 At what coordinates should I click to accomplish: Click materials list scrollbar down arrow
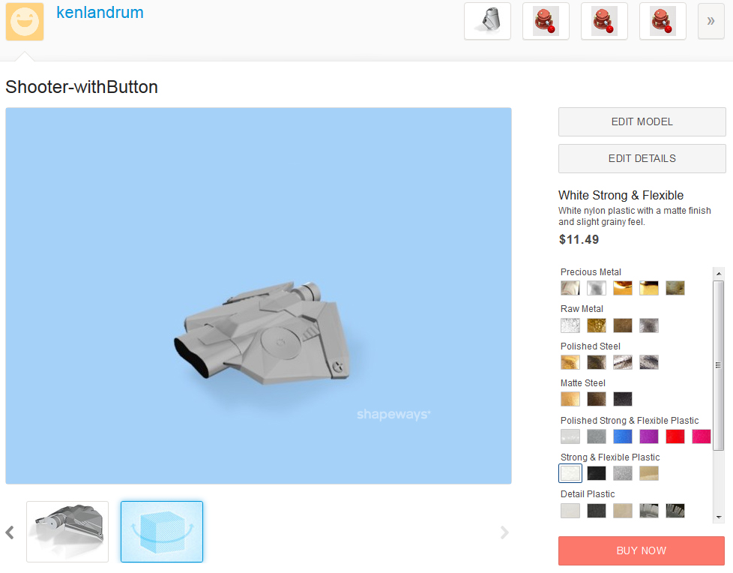(x=719, y=517)
